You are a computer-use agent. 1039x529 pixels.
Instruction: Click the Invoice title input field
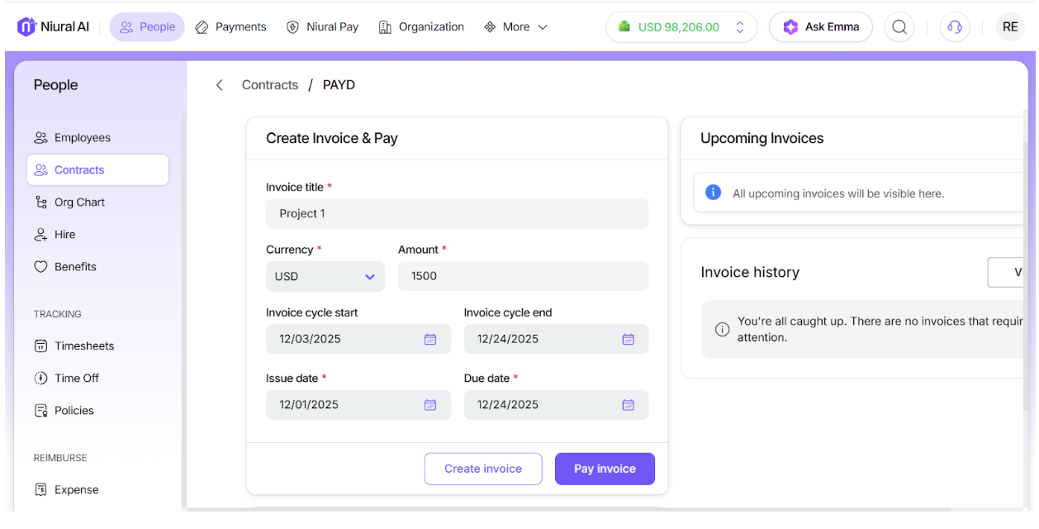click(x=457, y=213)
